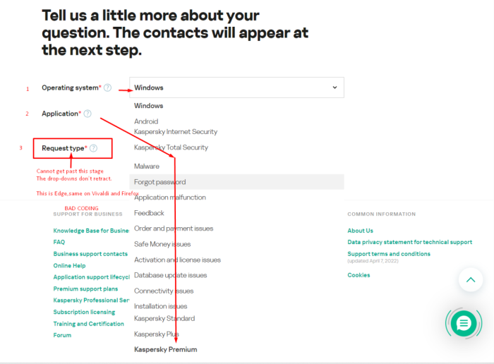Screen dimensions: 494x364
Task: Pick Kaspersky Premium from the list
Action: pyautogui.click(x=166, y=349)
